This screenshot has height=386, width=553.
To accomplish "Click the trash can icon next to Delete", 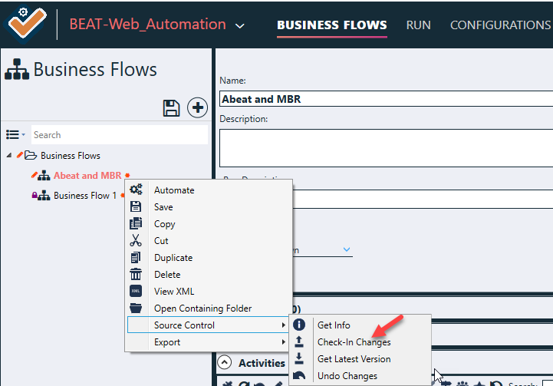I will pos(136,275).
